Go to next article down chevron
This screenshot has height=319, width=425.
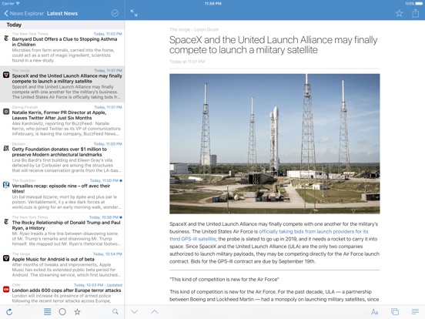pos(135,311)
